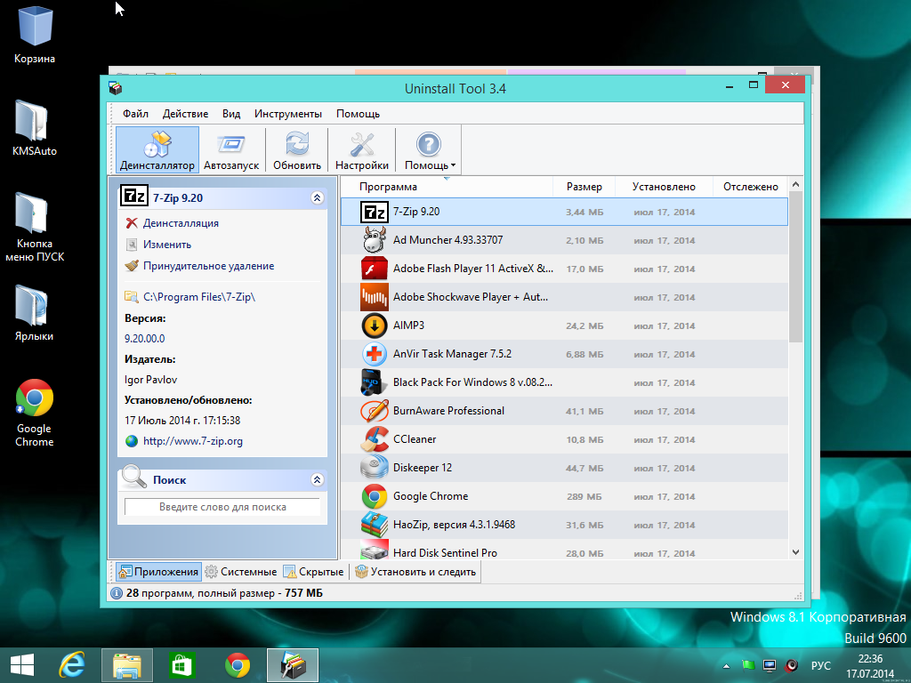Screen dimensions: 911x683
Task: Switch to the Скрытые tab
Action: tap(314, 572)
